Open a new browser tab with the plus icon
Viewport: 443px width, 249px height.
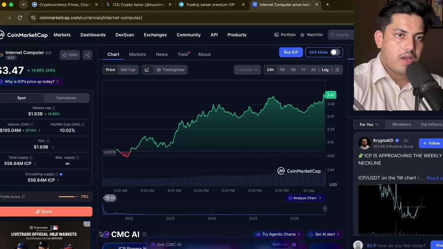327,5
